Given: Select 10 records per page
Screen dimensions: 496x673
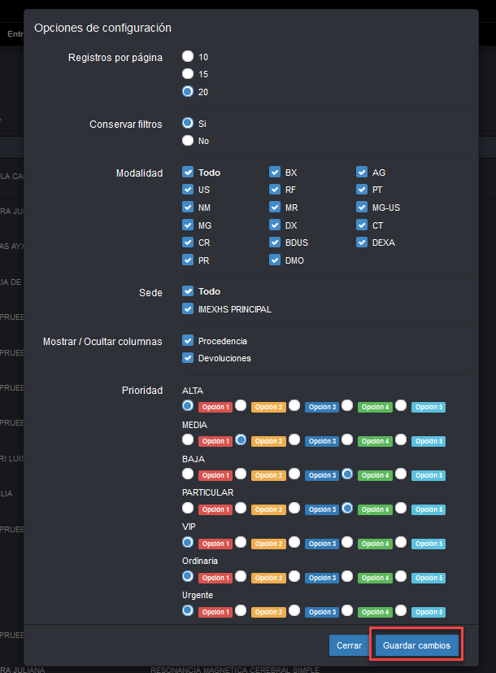Looking at the screenshot, I should 188,57.
